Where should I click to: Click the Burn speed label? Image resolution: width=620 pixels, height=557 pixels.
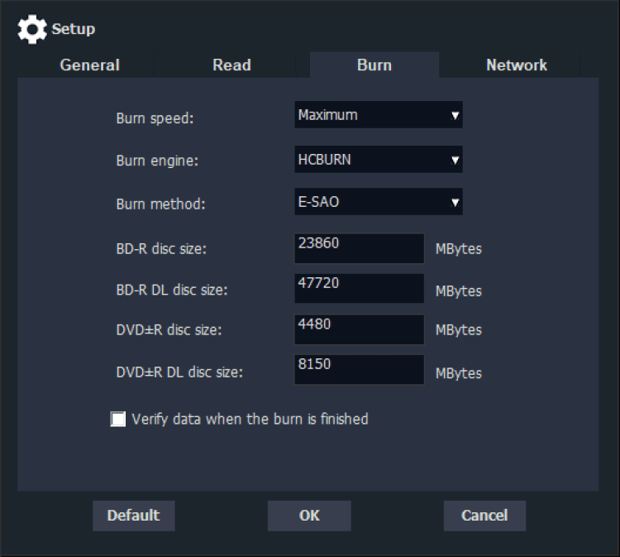[155, 118]
